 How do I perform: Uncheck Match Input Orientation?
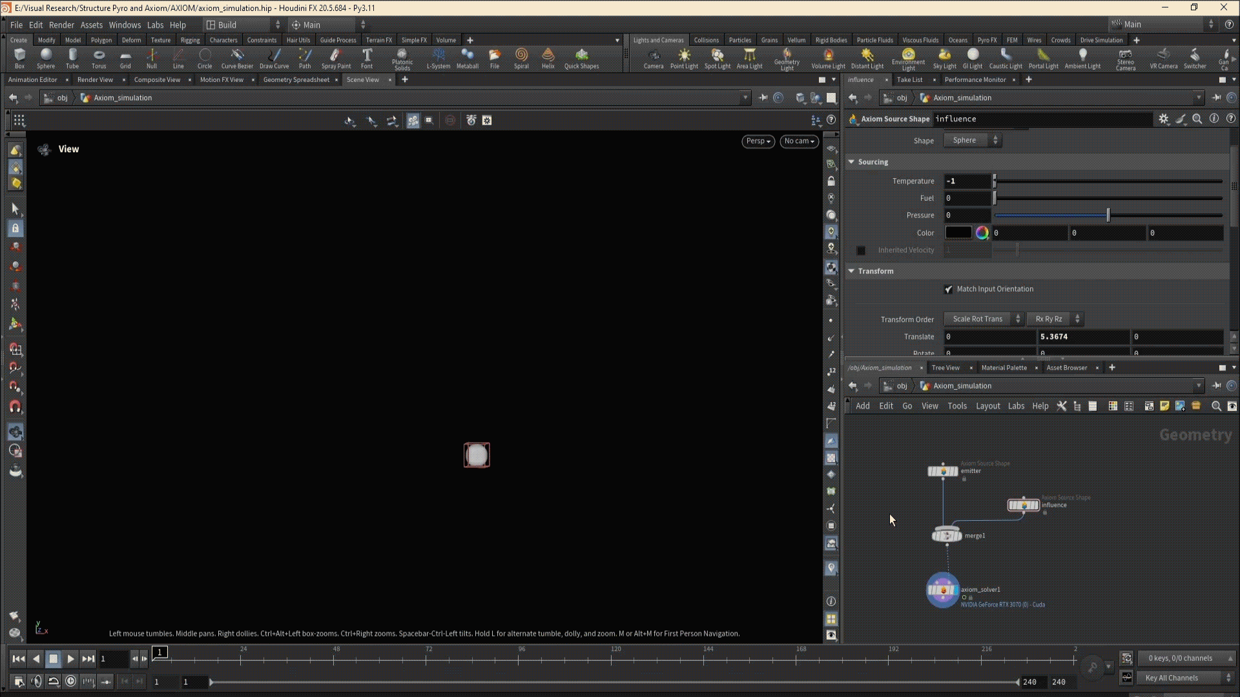coord(949,289)
